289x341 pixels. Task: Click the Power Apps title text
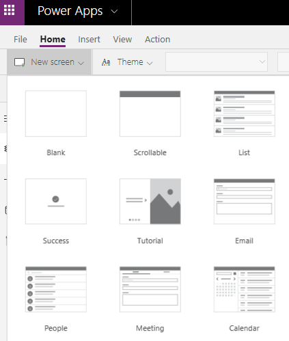click(70, 11)
